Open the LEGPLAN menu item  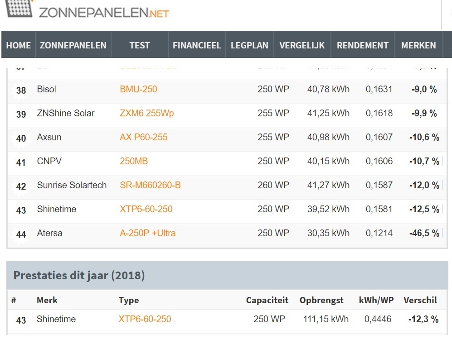tap(249, 45)
